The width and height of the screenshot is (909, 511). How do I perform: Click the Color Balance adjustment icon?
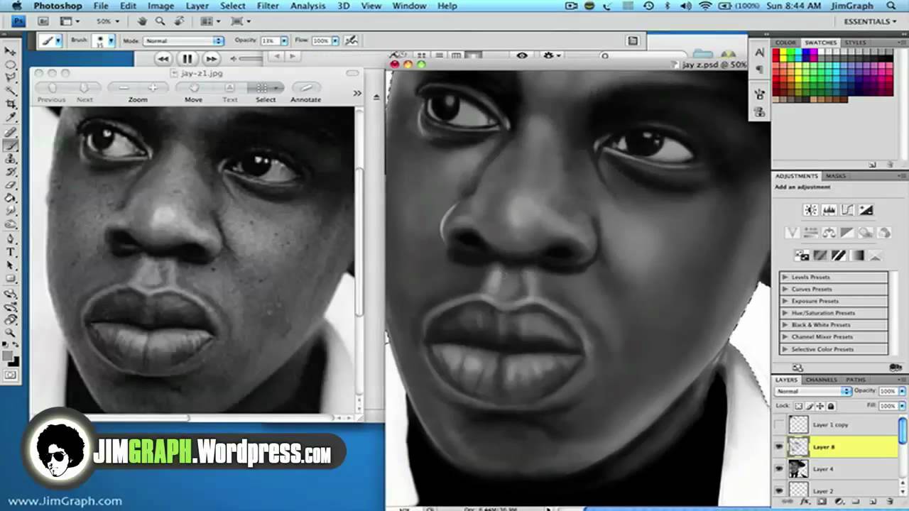pos(829,233)
